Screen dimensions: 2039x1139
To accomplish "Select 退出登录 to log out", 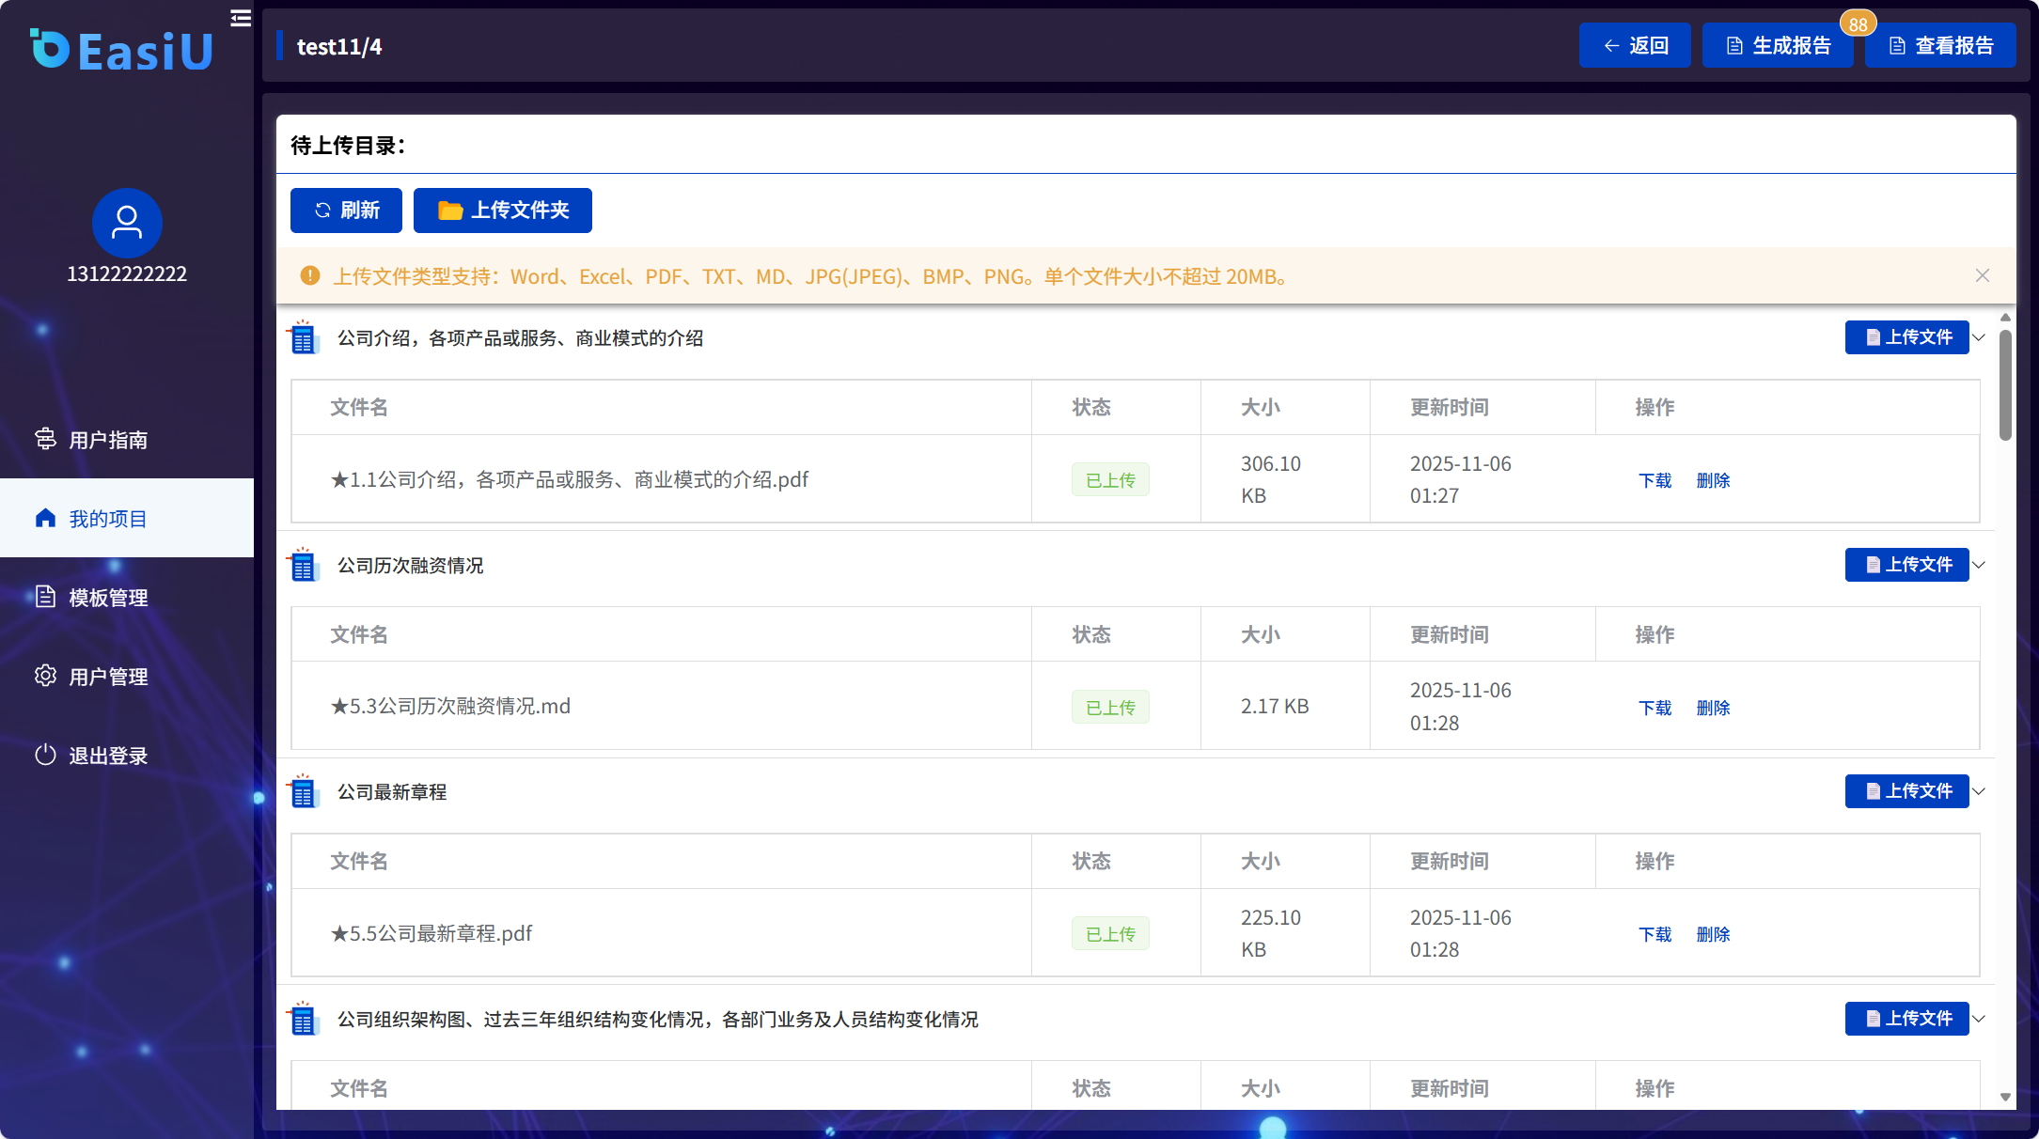I will (x=108, y=756).
